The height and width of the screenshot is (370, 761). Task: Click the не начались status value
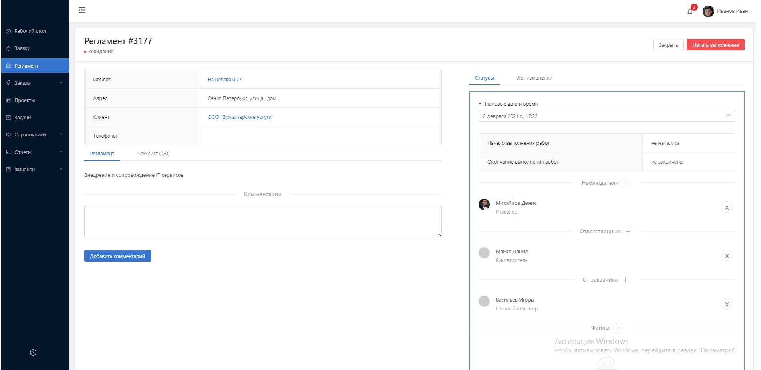(x=665, y=143)
